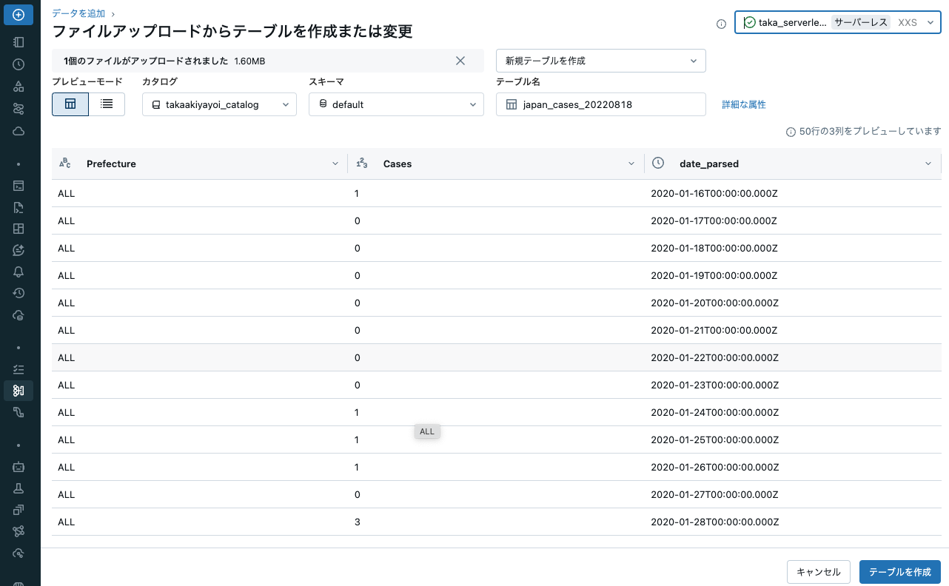Open the takaakiyayoi_catalog catalog dropdown
Viewport: 949px width, 586px height.
click(219, 104)
